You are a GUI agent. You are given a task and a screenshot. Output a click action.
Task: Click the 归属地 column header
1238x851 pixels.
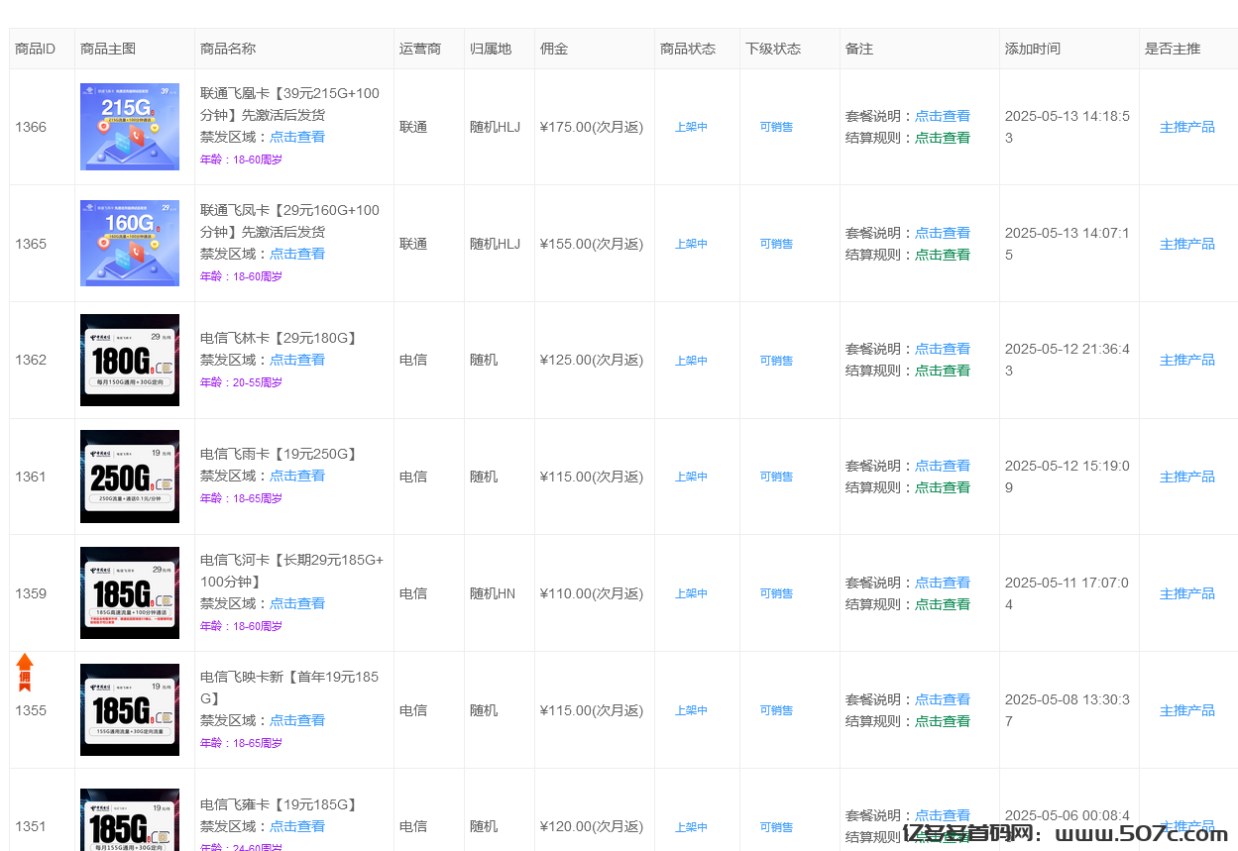pos(491,49)
